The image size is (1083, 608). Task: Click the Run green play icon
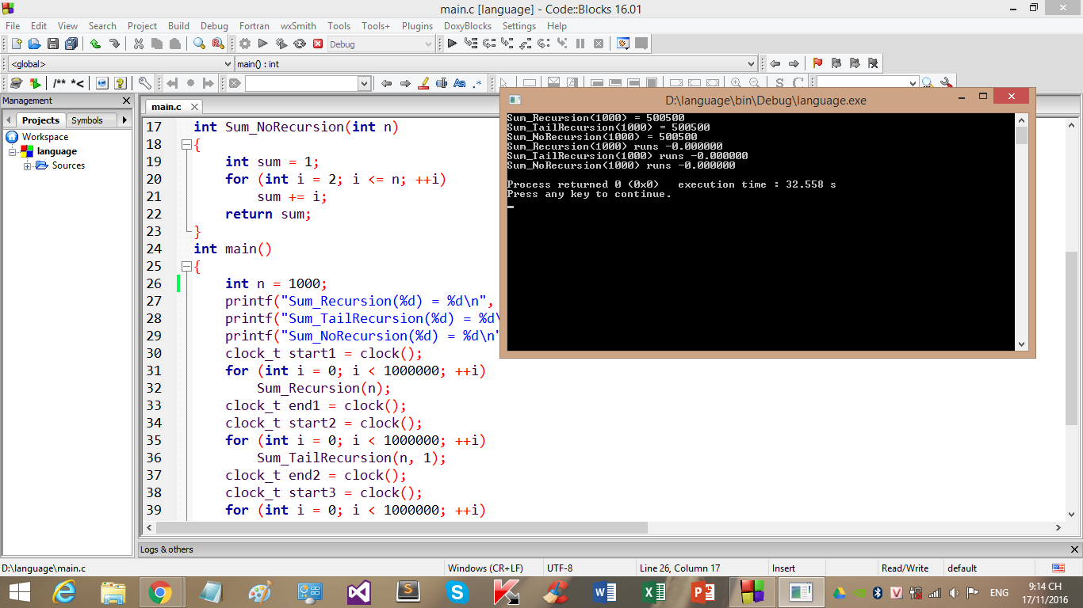click(263, 44)
